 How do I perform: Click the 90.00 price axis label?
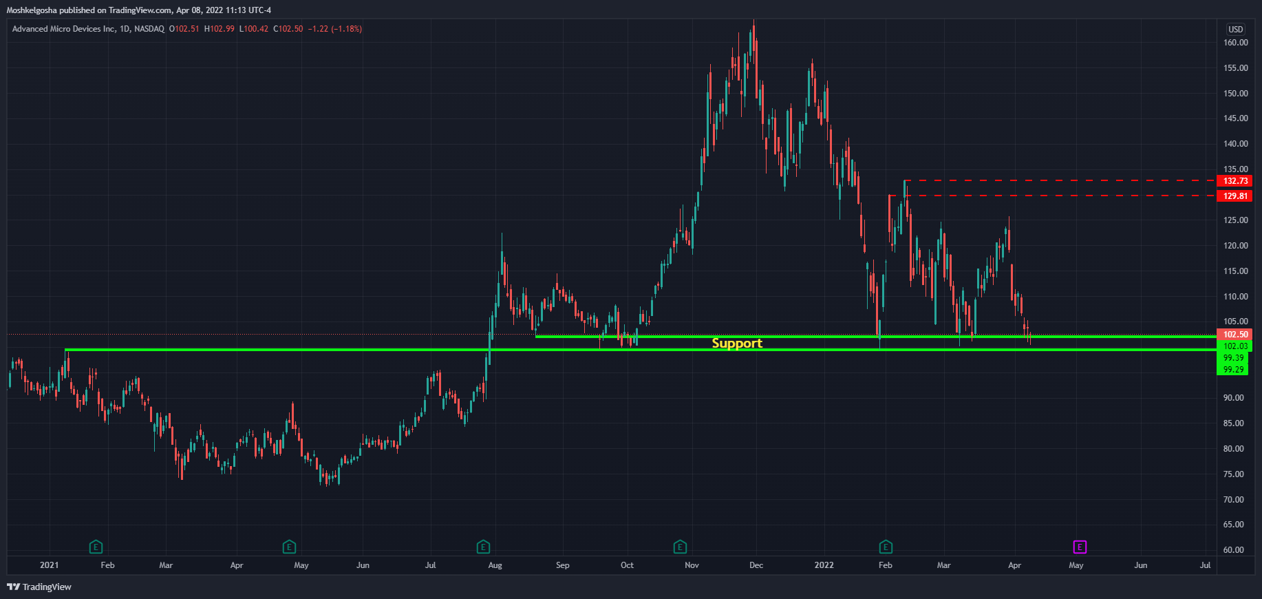coord(1234,398)
